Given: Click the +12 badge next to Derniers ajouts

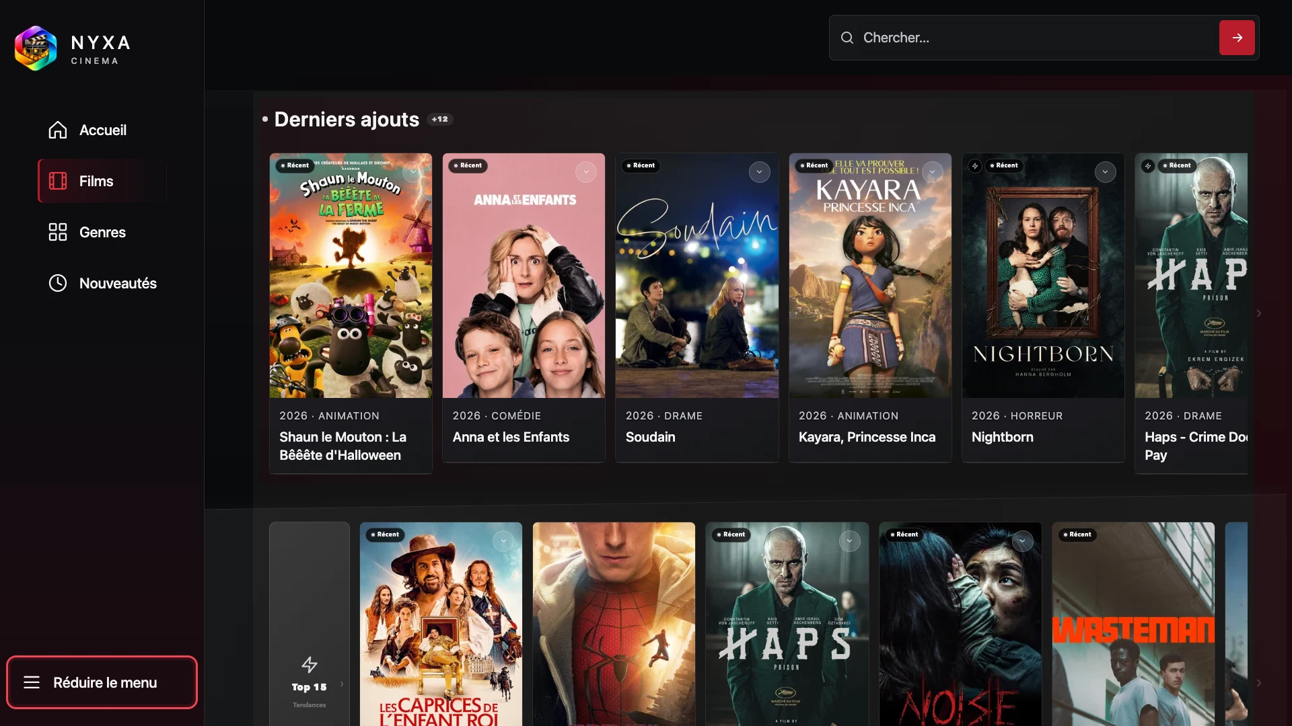Looking at the screenshot, I should pyautogui.click(x=440, y=119).
